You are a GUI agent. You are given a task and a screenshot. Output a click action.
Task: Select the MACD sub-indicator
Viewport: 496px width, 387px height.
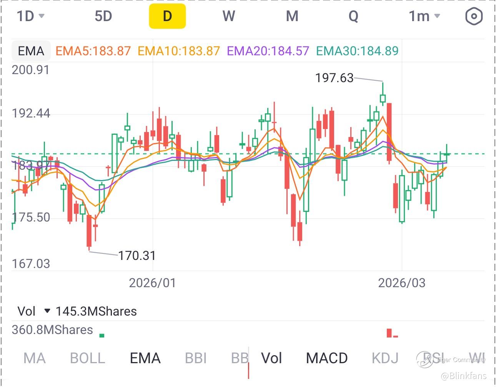327,358
